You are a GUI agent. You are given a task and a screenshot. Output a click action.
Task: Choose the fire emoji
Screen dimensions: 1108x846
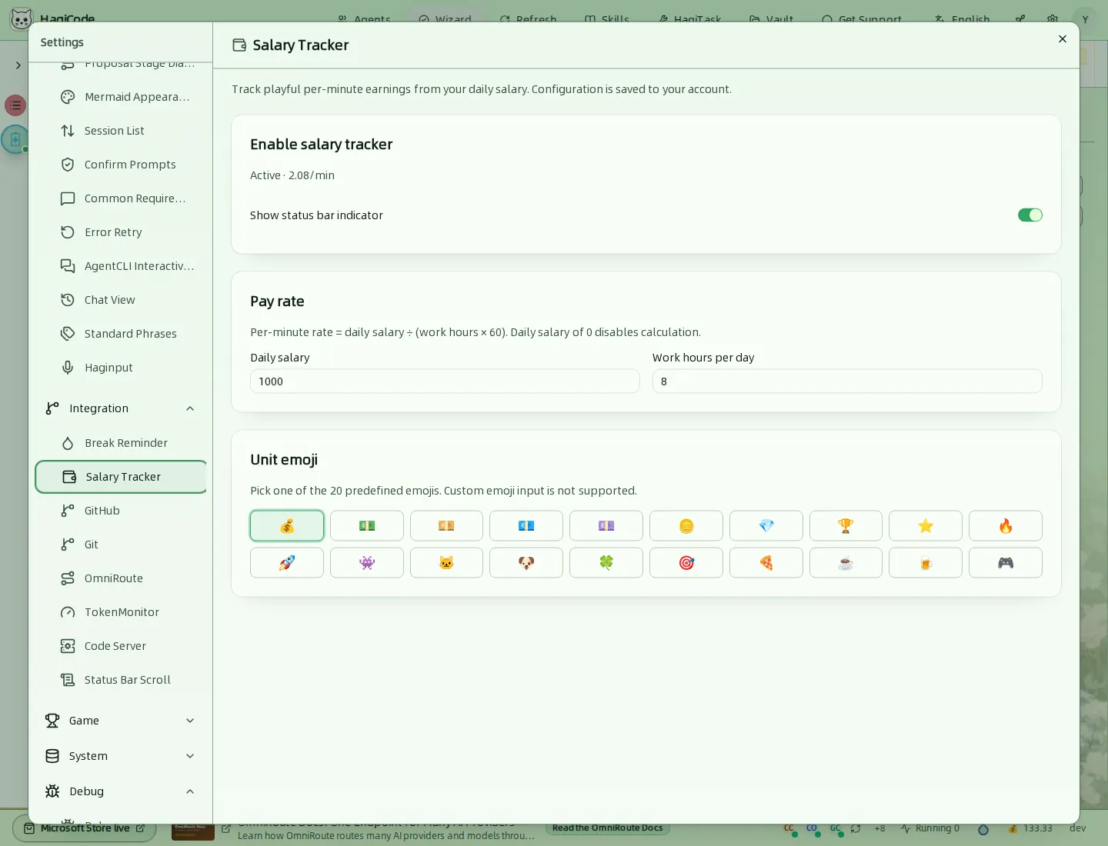1006,526
